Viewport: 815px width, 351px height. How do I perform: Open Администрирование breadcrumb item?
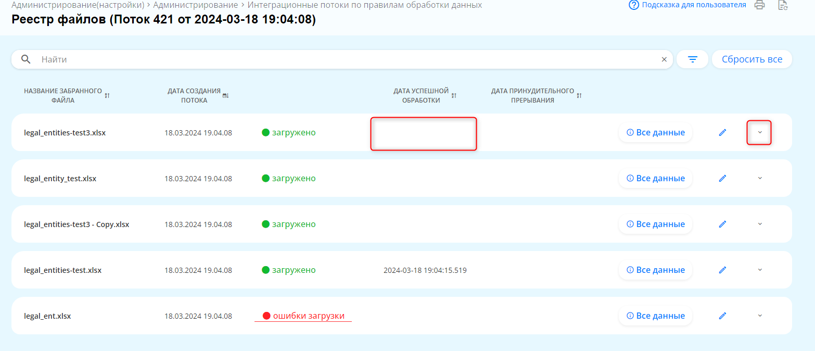click(195, 5)
